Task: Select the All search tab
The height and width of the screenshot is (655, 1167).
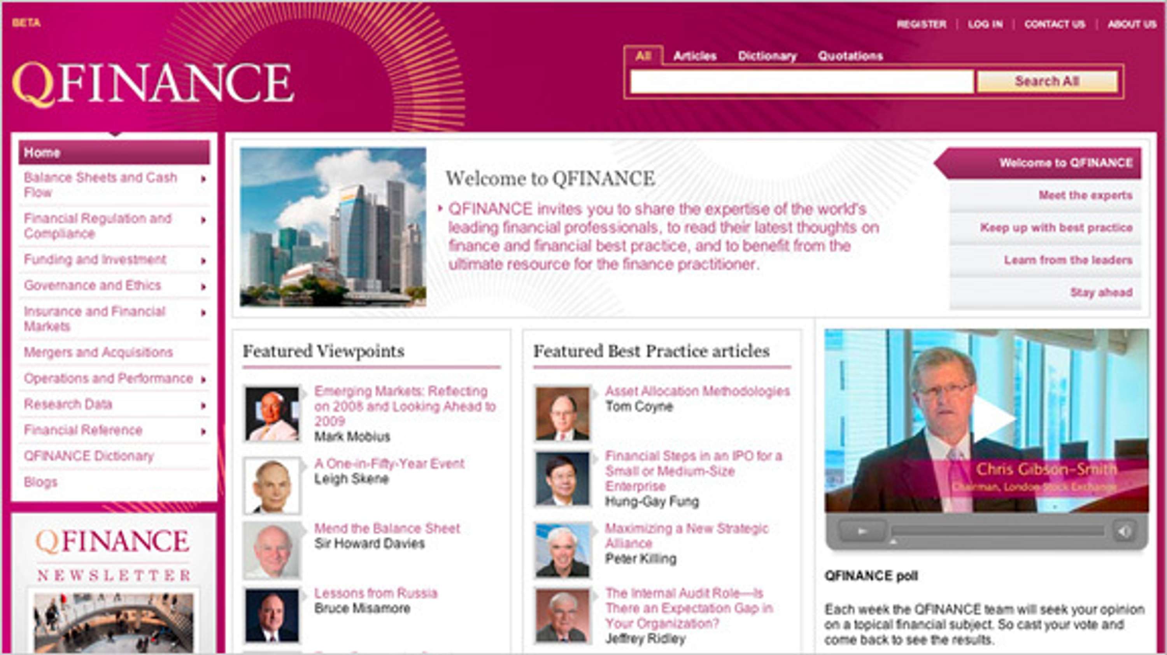Action: pyautogui.click(x=643, y=56)
